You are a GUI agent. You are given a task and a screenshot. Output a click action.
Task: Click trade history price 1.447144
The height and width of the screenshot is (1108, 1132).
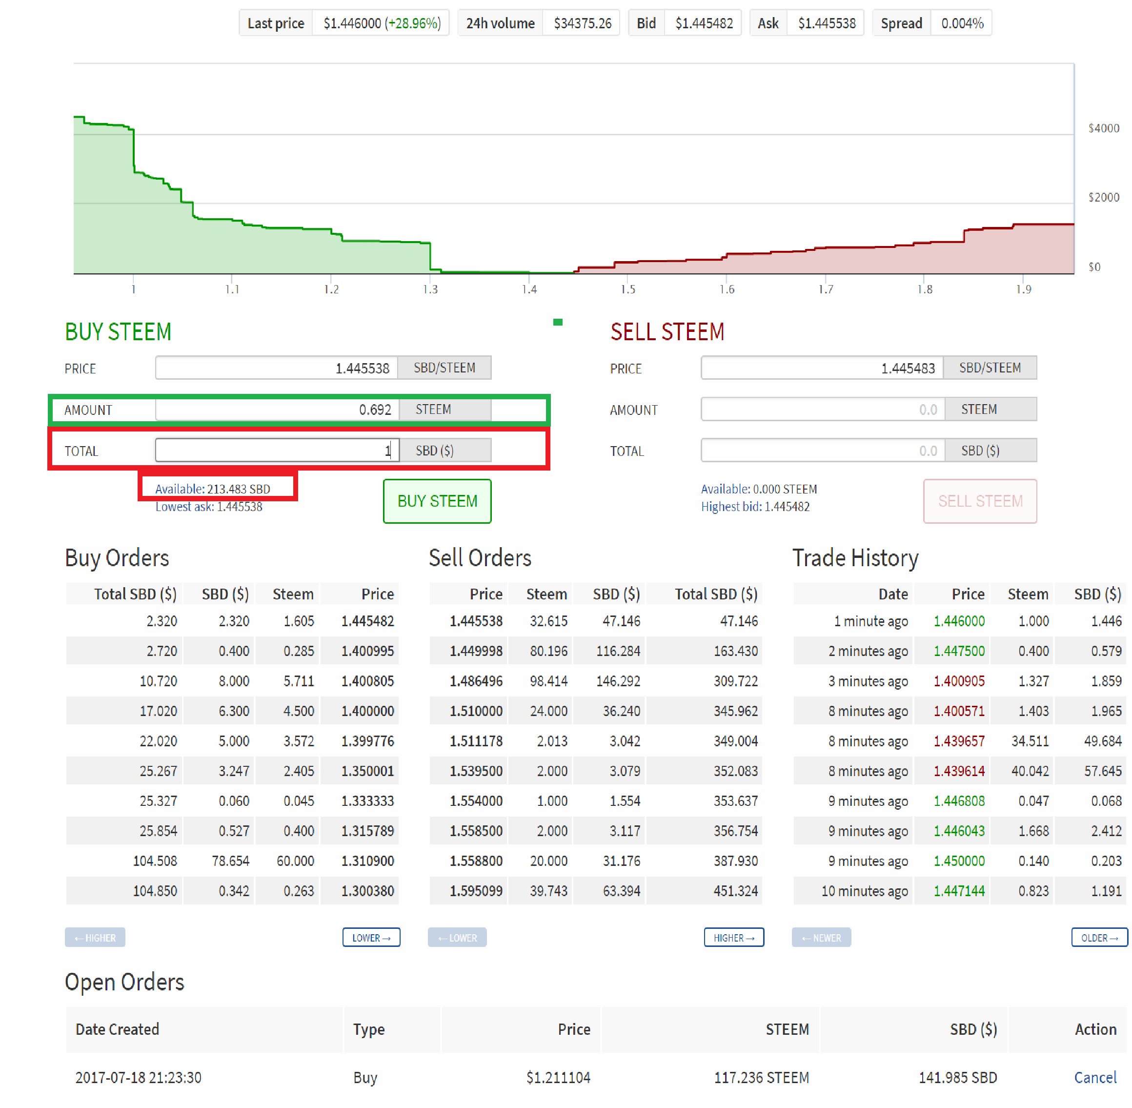pyautogui.click(x=959, y=890)
